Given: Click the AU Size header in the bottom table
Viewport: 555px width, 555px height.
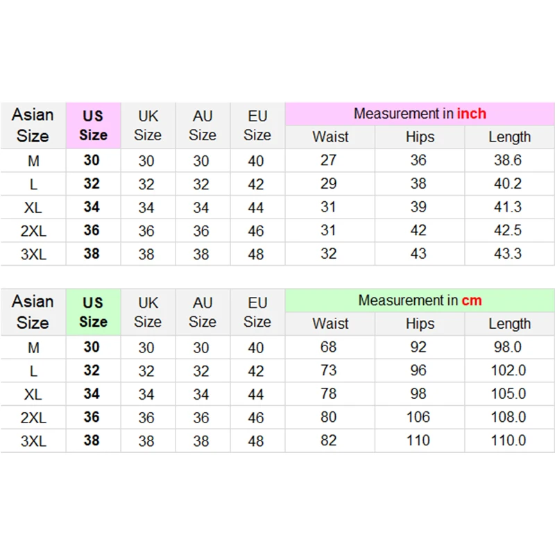Looking at the screenshot, I should pos(203,312).
